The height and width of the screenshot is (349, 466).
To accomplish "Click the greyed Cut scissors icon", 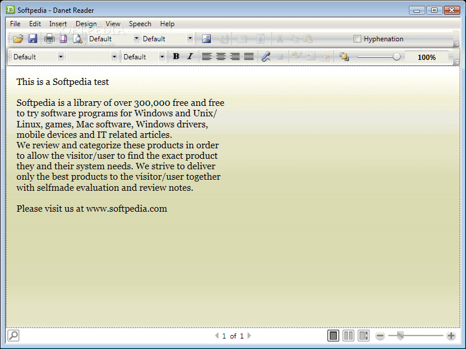I will pos(280,39).
